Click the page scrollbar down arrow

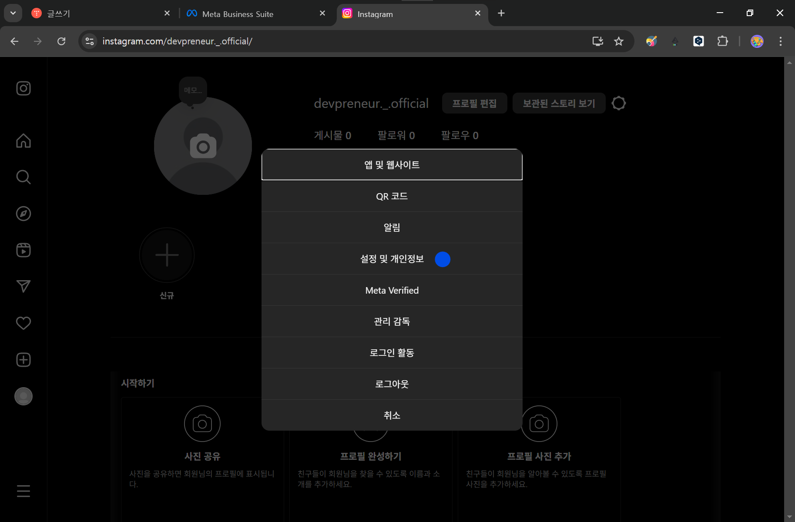[x=789, y=517]
